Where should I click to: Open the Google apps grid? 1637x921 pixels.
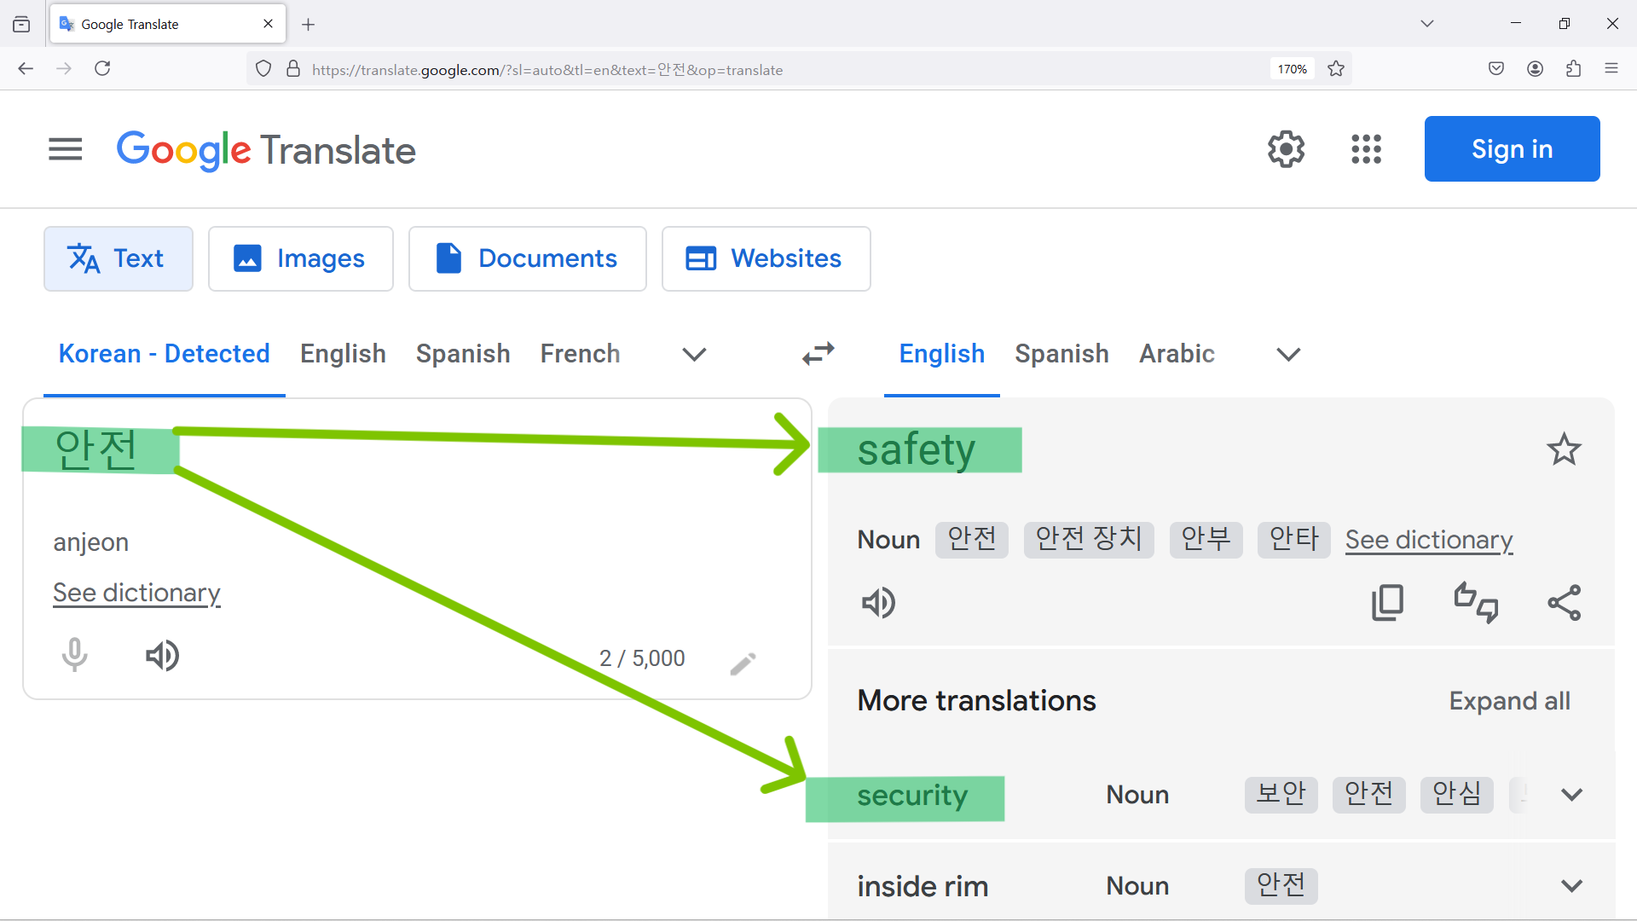[x=1366, y=149]
